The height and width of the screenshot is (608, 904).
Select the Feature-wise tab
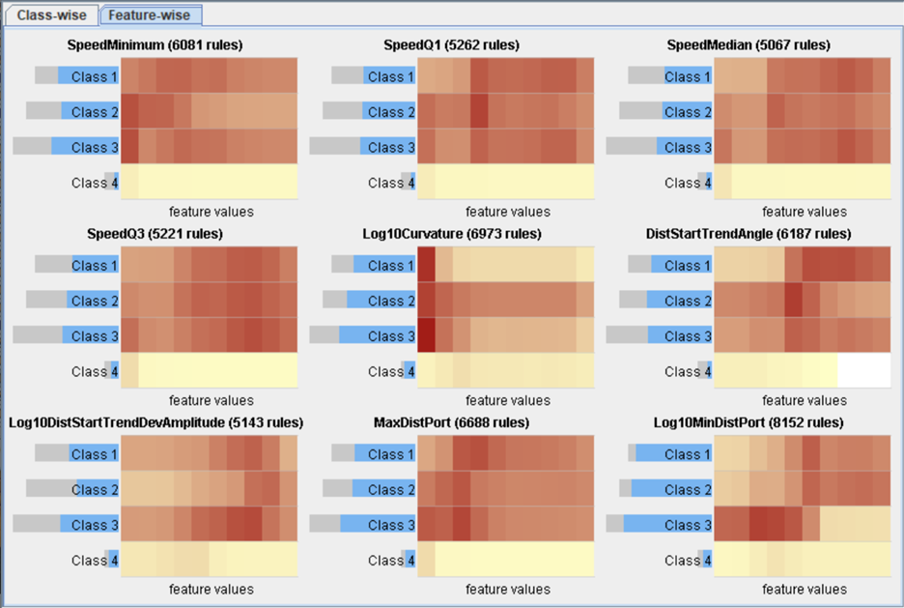click(151, 15)
